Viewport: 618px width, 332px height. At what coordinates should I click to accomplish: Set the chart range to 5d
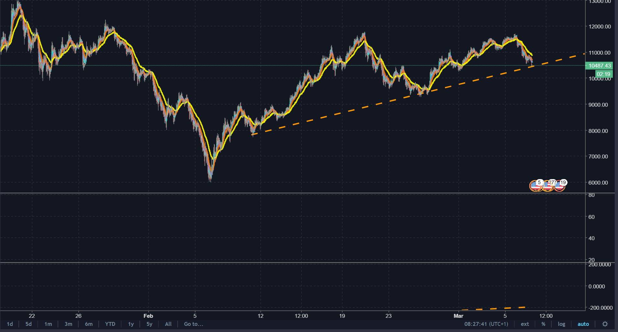coord(28,324)
